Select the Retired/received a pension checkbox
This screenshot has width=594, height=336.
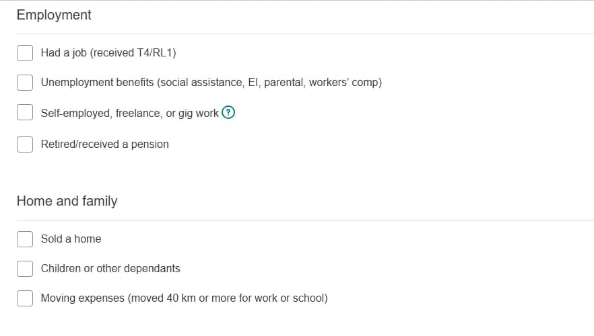point(25,144)
